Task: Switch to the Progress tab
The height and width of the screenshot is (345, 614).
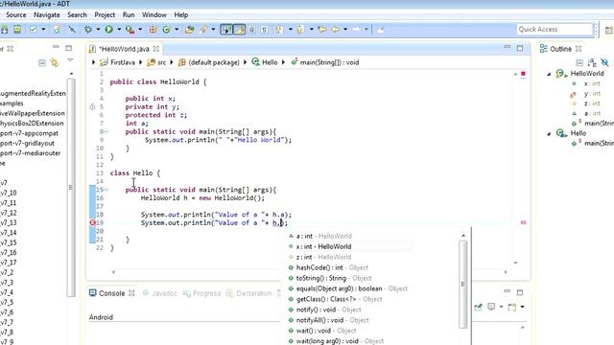Action: point(201,293)
